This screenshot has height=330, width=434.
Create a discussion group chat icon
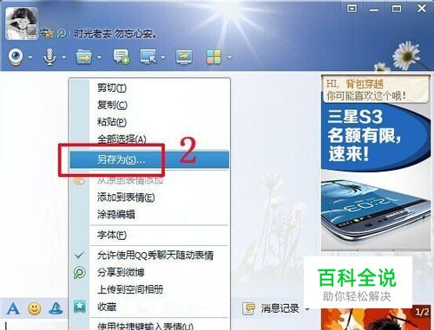click(x=122, y=56)
